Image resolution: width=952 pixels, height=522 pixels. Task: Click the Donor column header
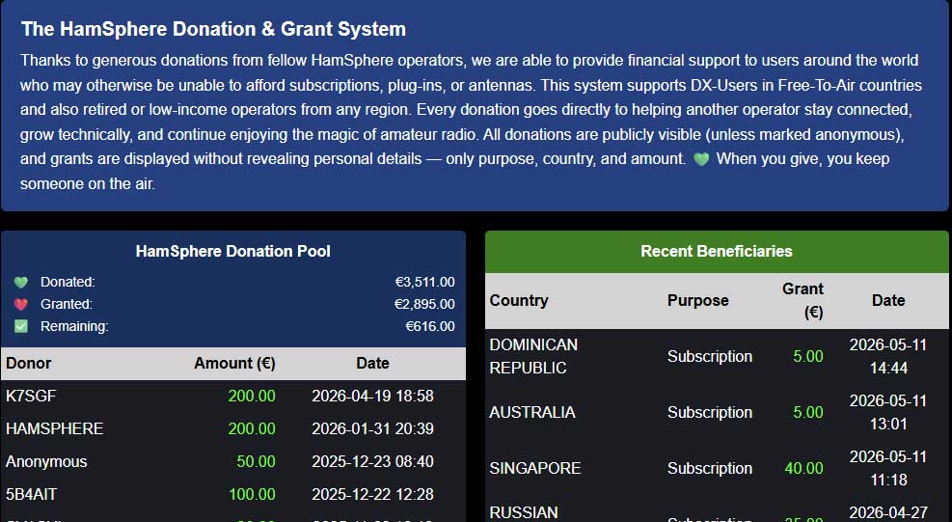tap(29, 364)
